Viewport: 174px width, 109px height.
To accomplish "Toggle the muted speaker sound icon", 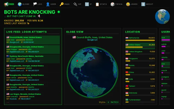I will [39, 16].
